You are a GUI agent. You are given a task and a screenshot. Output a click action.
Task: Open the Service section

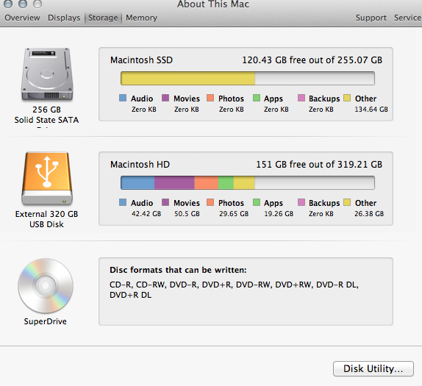coord(407,18)
